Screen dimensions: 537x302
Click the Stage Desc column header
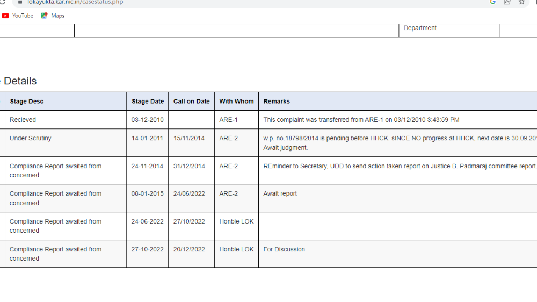27,101
